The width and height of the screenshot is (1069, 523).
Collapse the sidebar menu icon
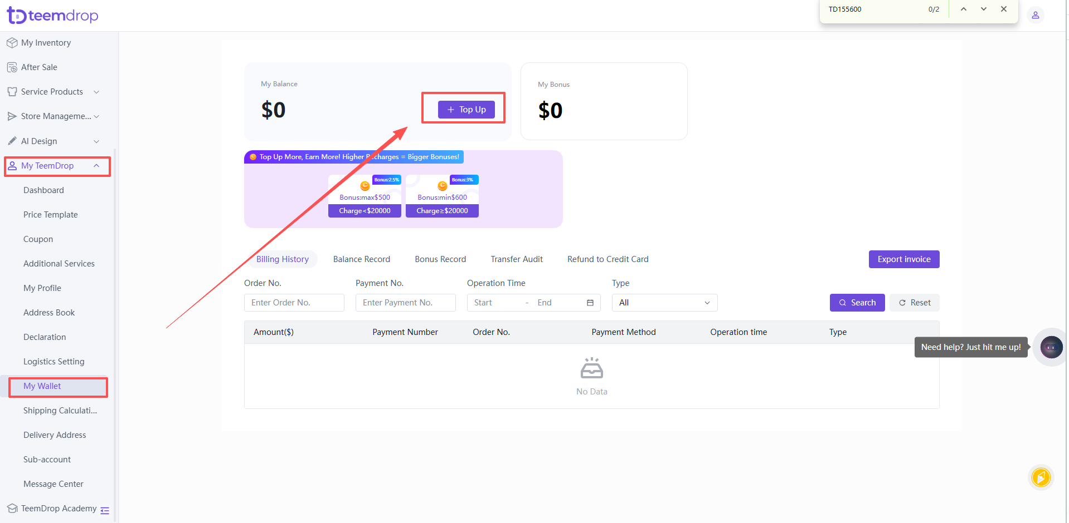point(105,510)
